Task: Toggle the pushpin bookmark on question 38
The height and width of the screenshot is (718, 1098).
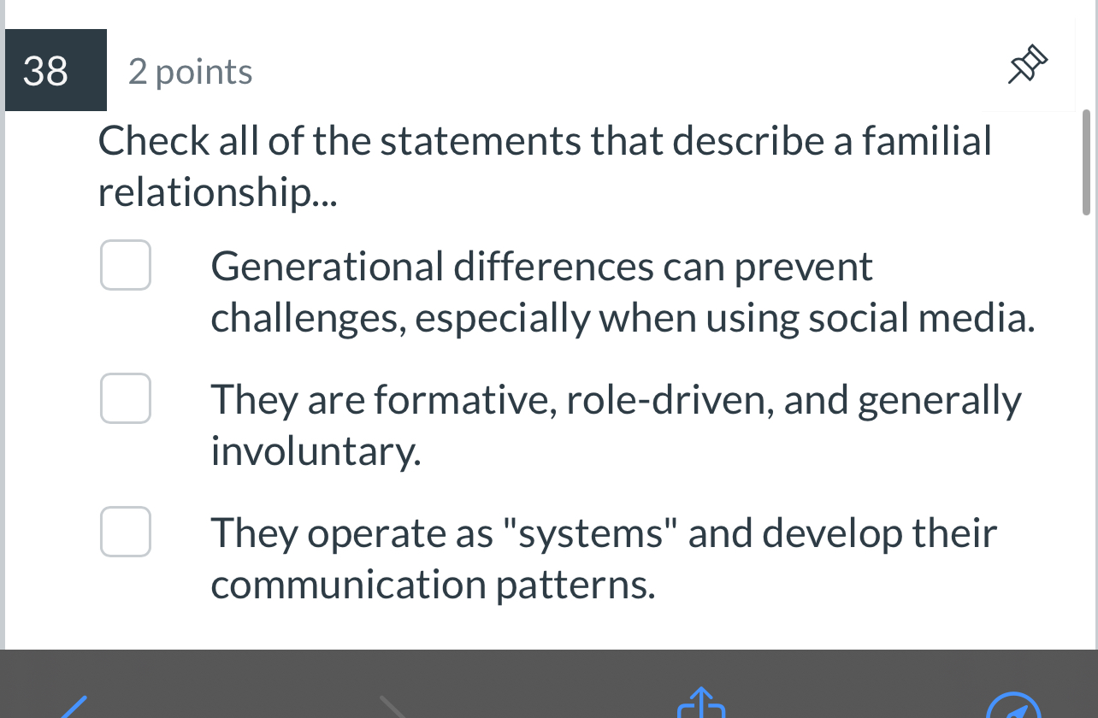Action: tap(1027, 63)
